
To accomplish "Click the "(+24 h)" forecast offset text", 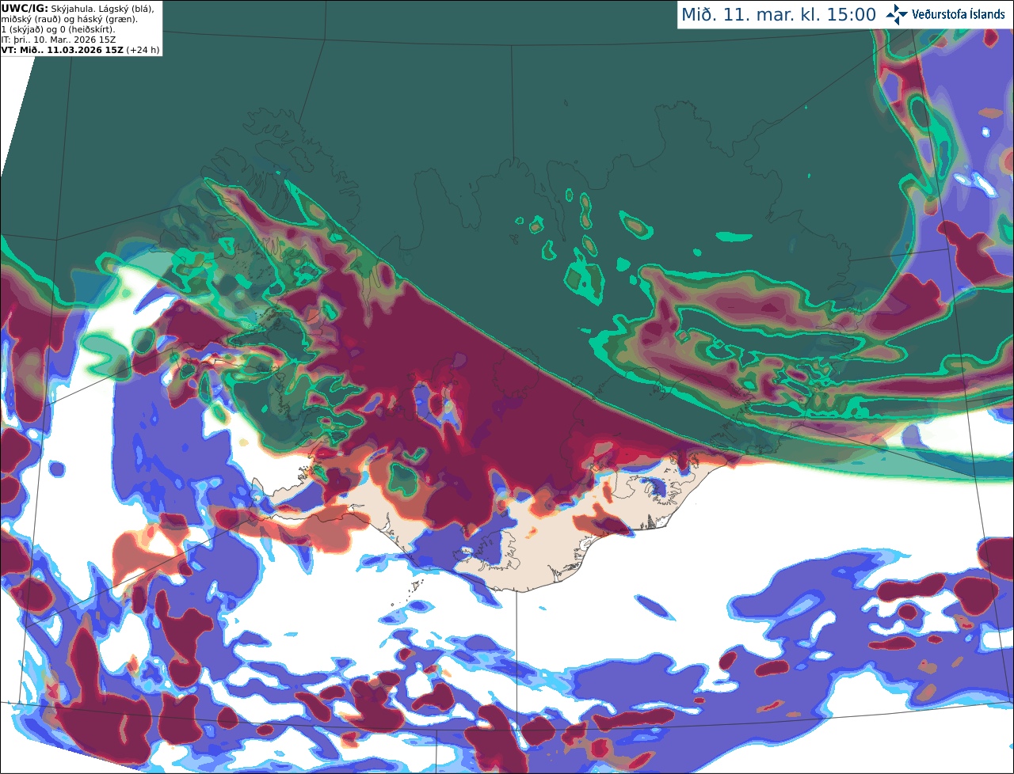I will 143,49.
